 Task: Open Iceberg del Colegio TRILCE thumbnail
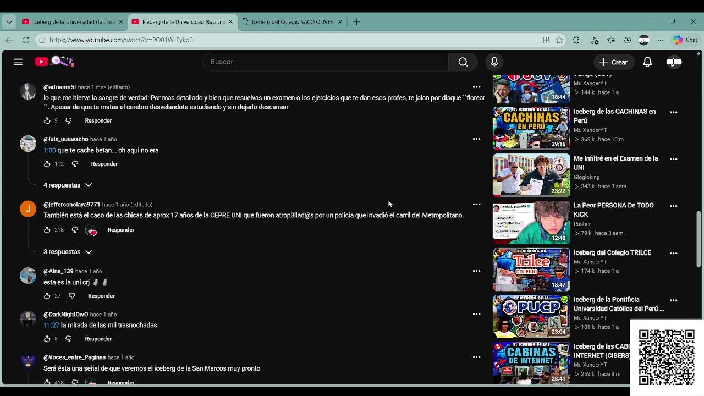[x=531, y=269]
